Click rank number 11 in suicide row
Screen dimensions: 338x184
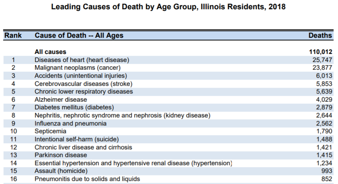(13, 139)
